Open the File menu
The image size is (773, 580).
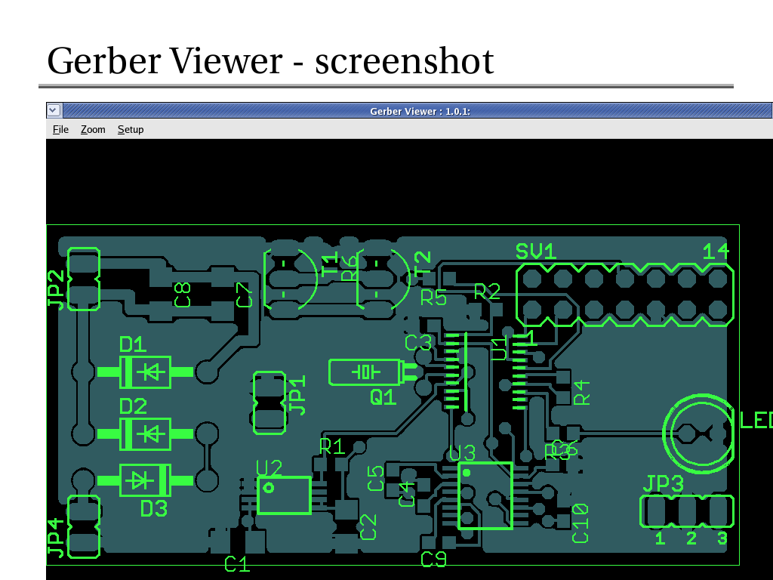[x=60, y=129]
